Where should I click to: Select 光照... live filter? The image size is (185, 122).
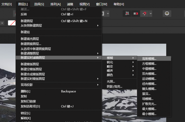click(x=119, y=82)
